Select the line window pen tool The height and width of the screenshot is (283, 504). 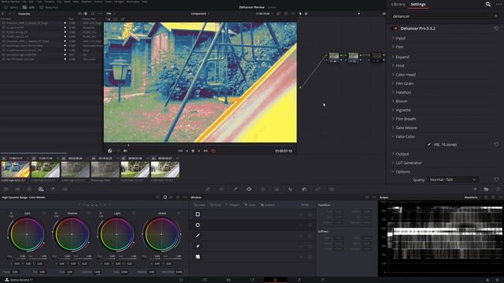coord(198,236)
